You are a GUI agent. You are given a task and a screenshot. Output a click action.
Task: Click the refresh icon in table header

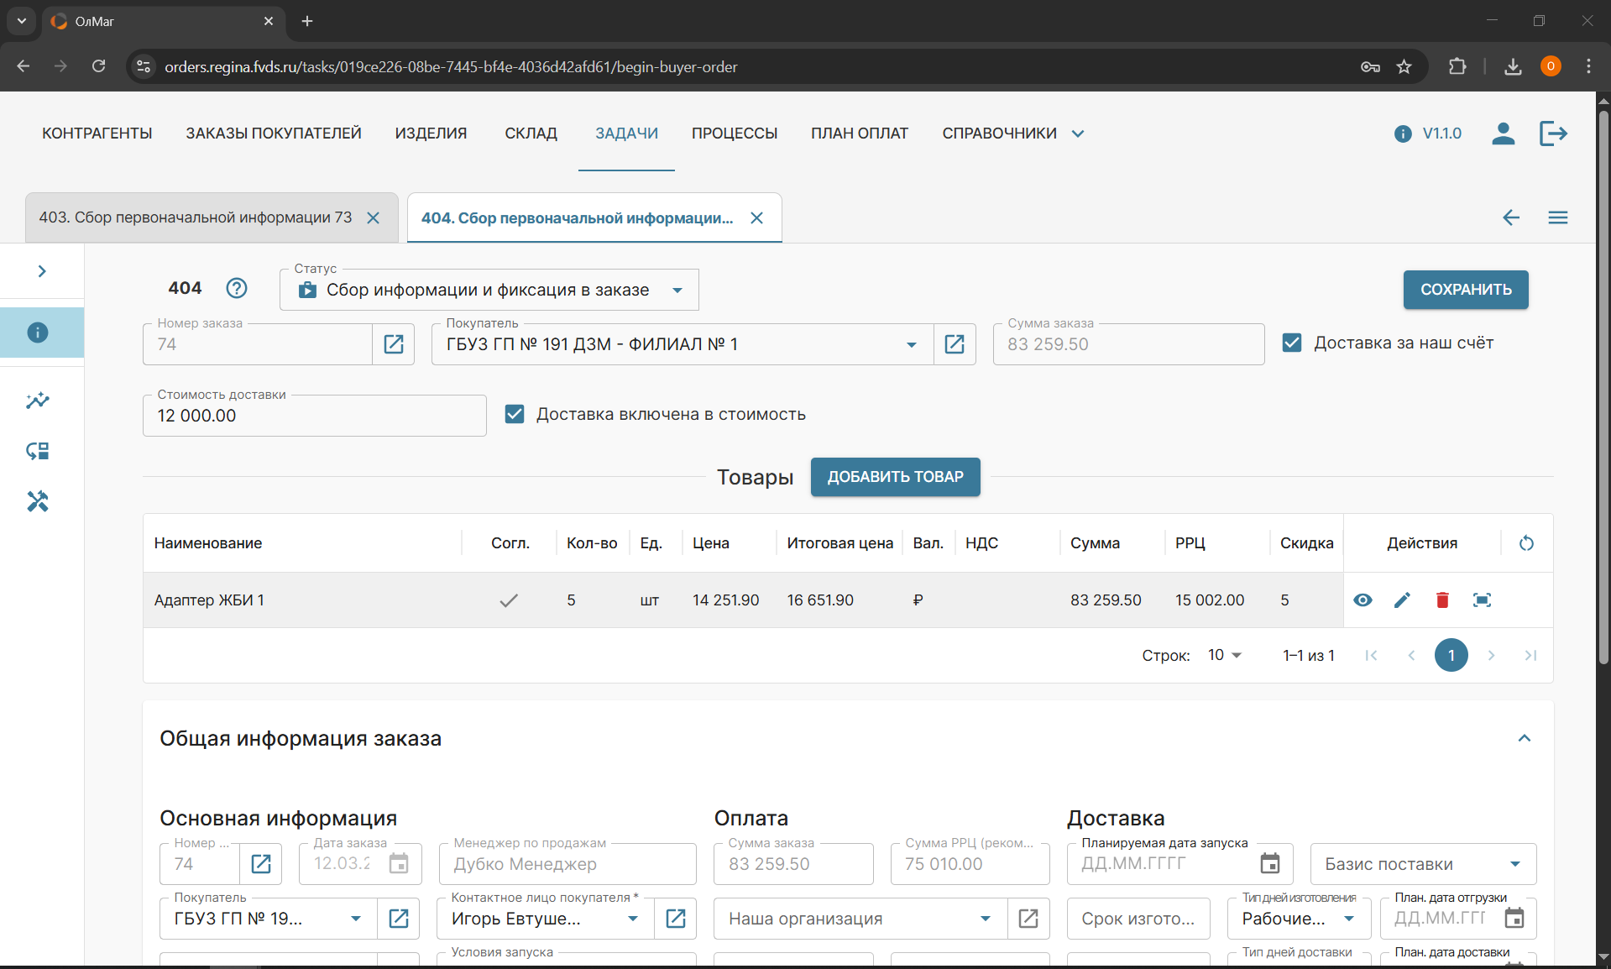click(1526, 543)
